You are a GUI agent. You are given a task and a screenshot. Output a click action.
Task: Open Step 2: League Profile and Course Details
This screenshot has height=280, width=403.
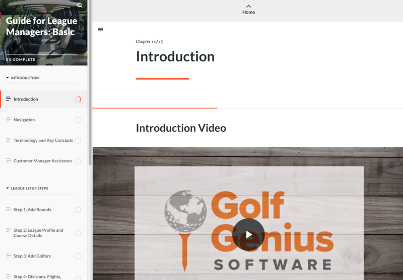coord(44,233)
